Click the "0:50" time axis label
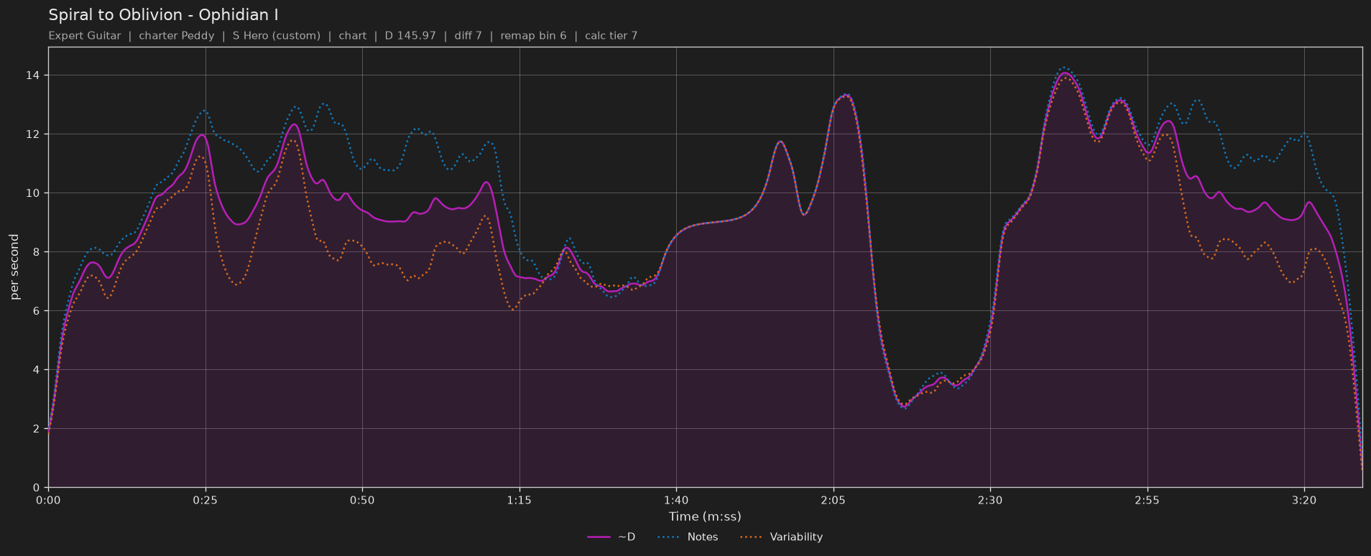The width and height of the screenshot is (1371, 556). tap(362, 501)
